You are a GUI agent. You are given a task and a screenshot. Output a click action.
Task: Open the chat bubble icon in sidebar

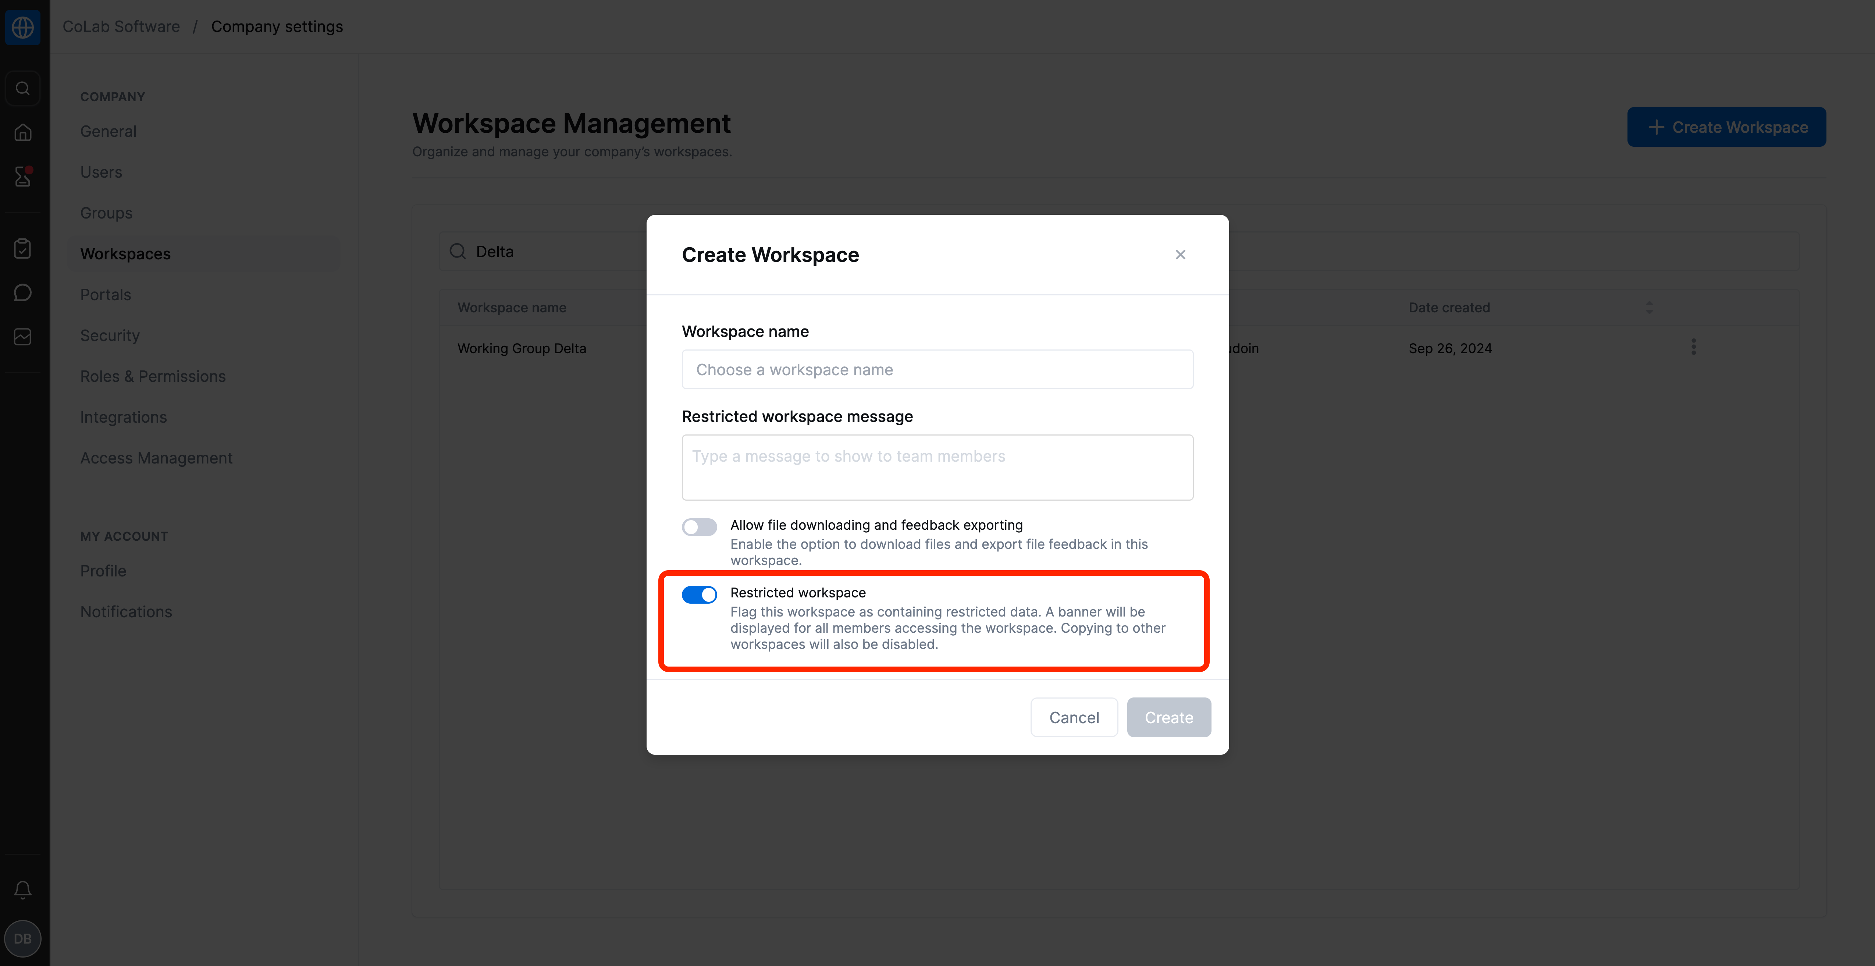point(22,293)
